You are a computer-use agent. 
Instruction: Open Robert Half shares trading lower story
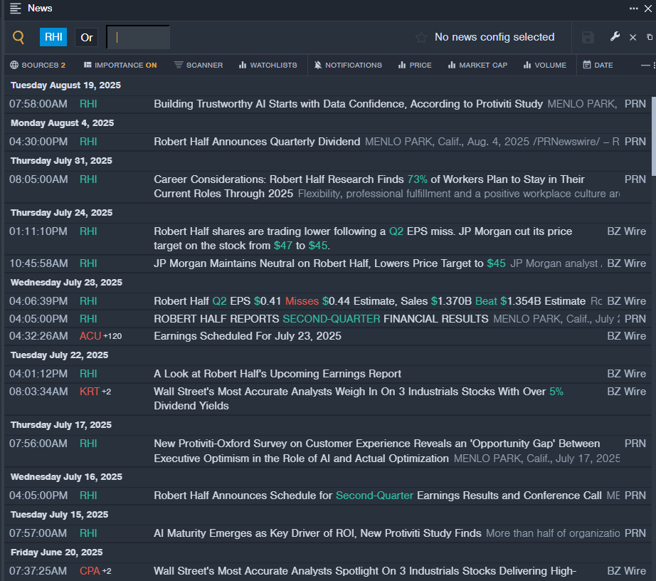click(363, 239)
